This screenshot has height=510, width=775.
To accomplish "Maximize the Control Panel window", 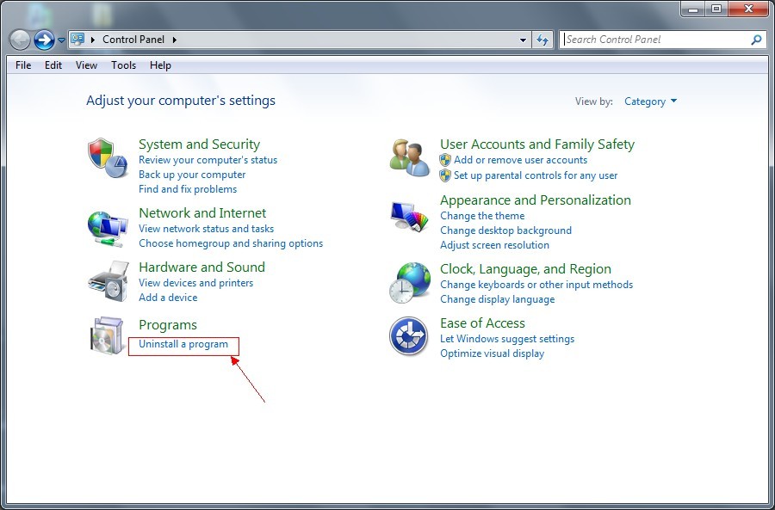I will [716, 9].
